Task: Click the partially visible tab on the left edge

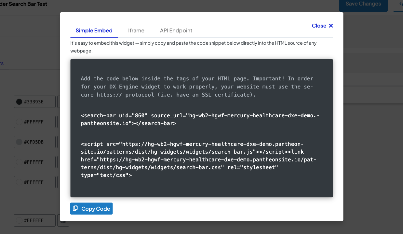Action: tap(3, 64)
